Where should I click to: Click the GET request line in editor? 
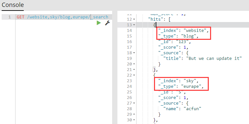(x=64, y=17)
